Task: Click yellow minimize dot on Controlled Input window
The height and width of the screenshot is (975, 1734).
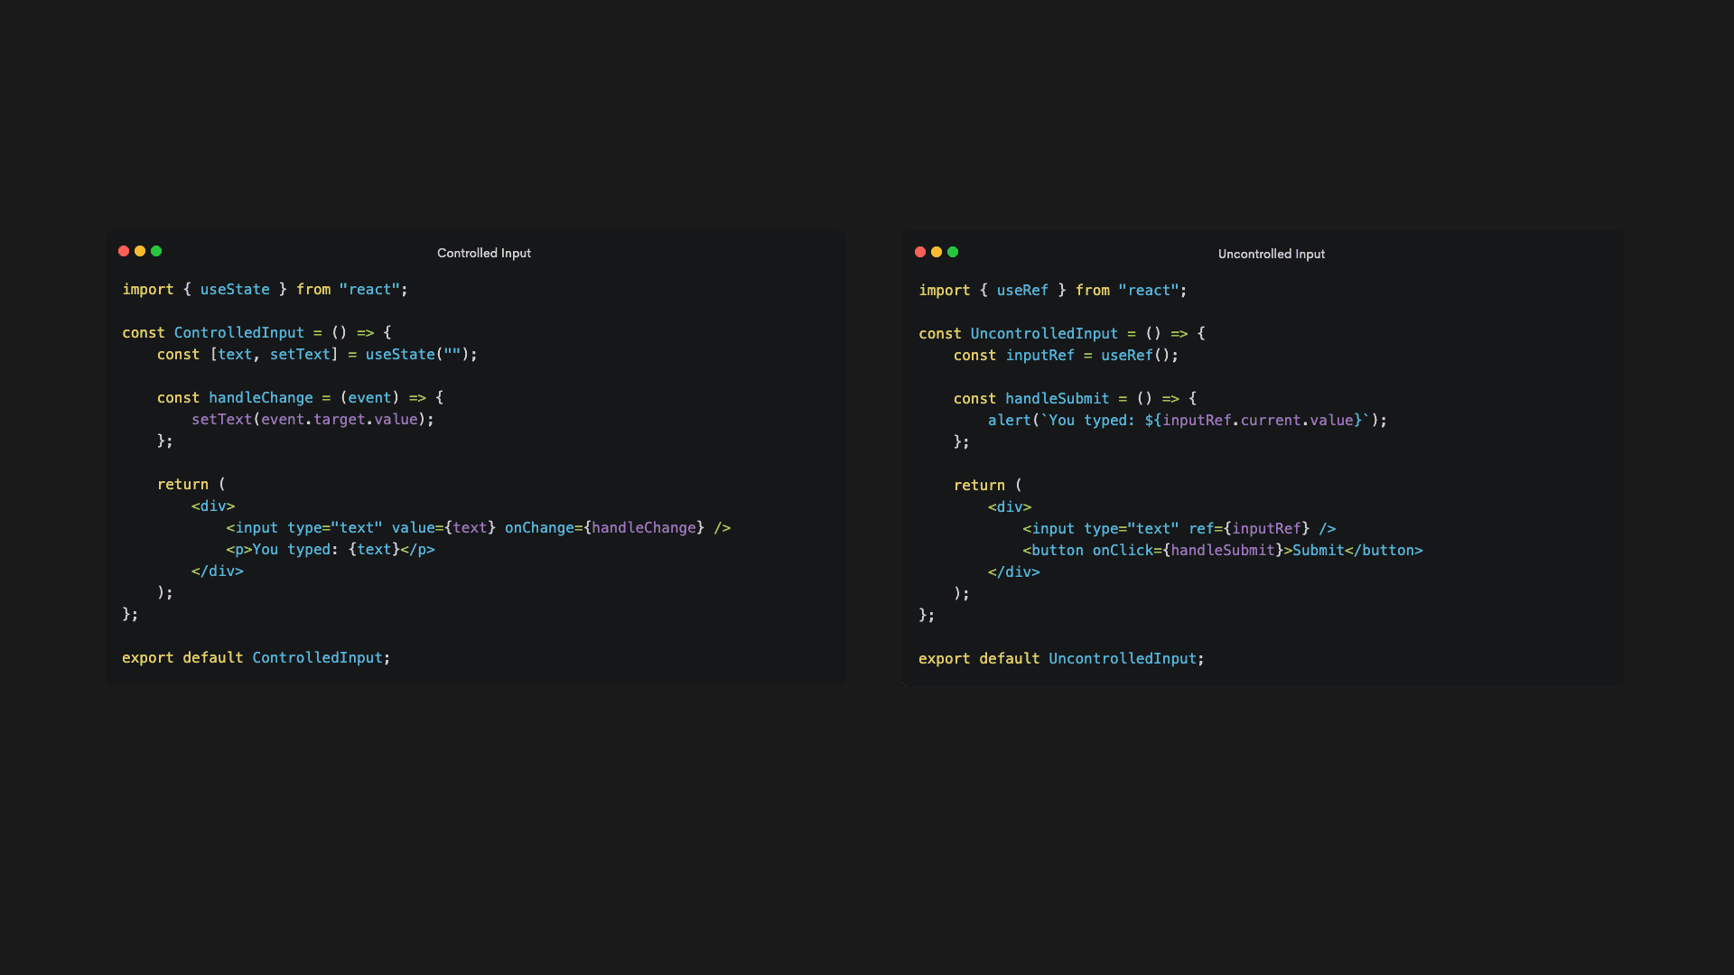Action: pyautogui.click(x=140, y=251)
